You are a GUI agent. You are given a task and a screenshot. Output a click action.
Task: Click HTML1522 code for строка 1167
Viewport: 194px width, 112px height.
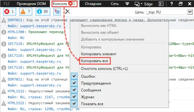[x=16, y=91]
